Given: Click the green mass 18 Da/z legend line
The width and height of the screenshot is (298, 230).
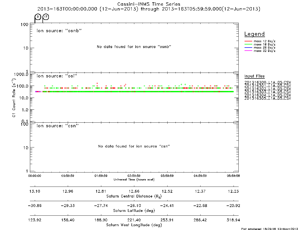Looking at the screenshot, I should [248, 44].
